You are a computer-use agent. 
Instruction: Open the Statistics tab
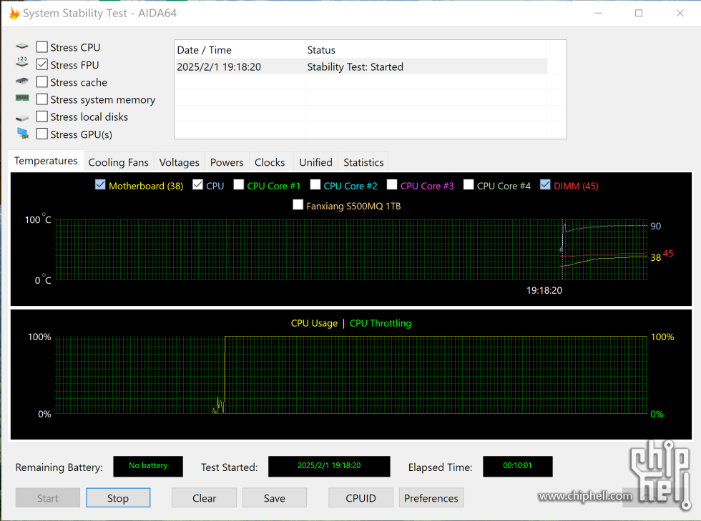point(363,162)
